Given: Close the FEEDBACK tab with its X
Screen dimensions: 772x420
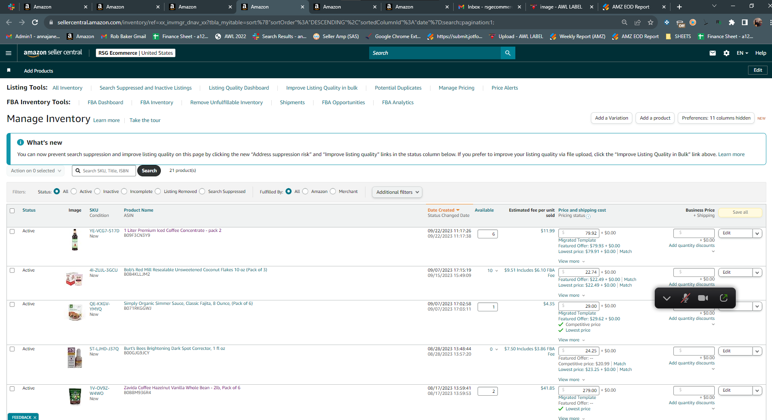Looking at the screenshot, I should 35,417.
